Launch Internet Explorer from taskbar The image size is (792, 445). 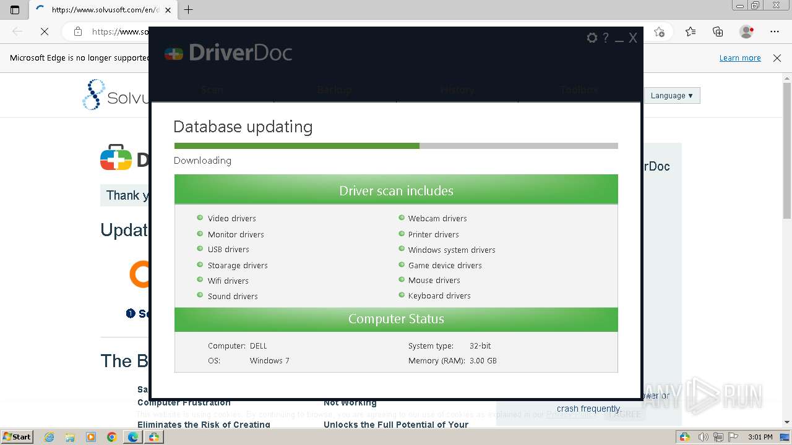coord(49,437)
